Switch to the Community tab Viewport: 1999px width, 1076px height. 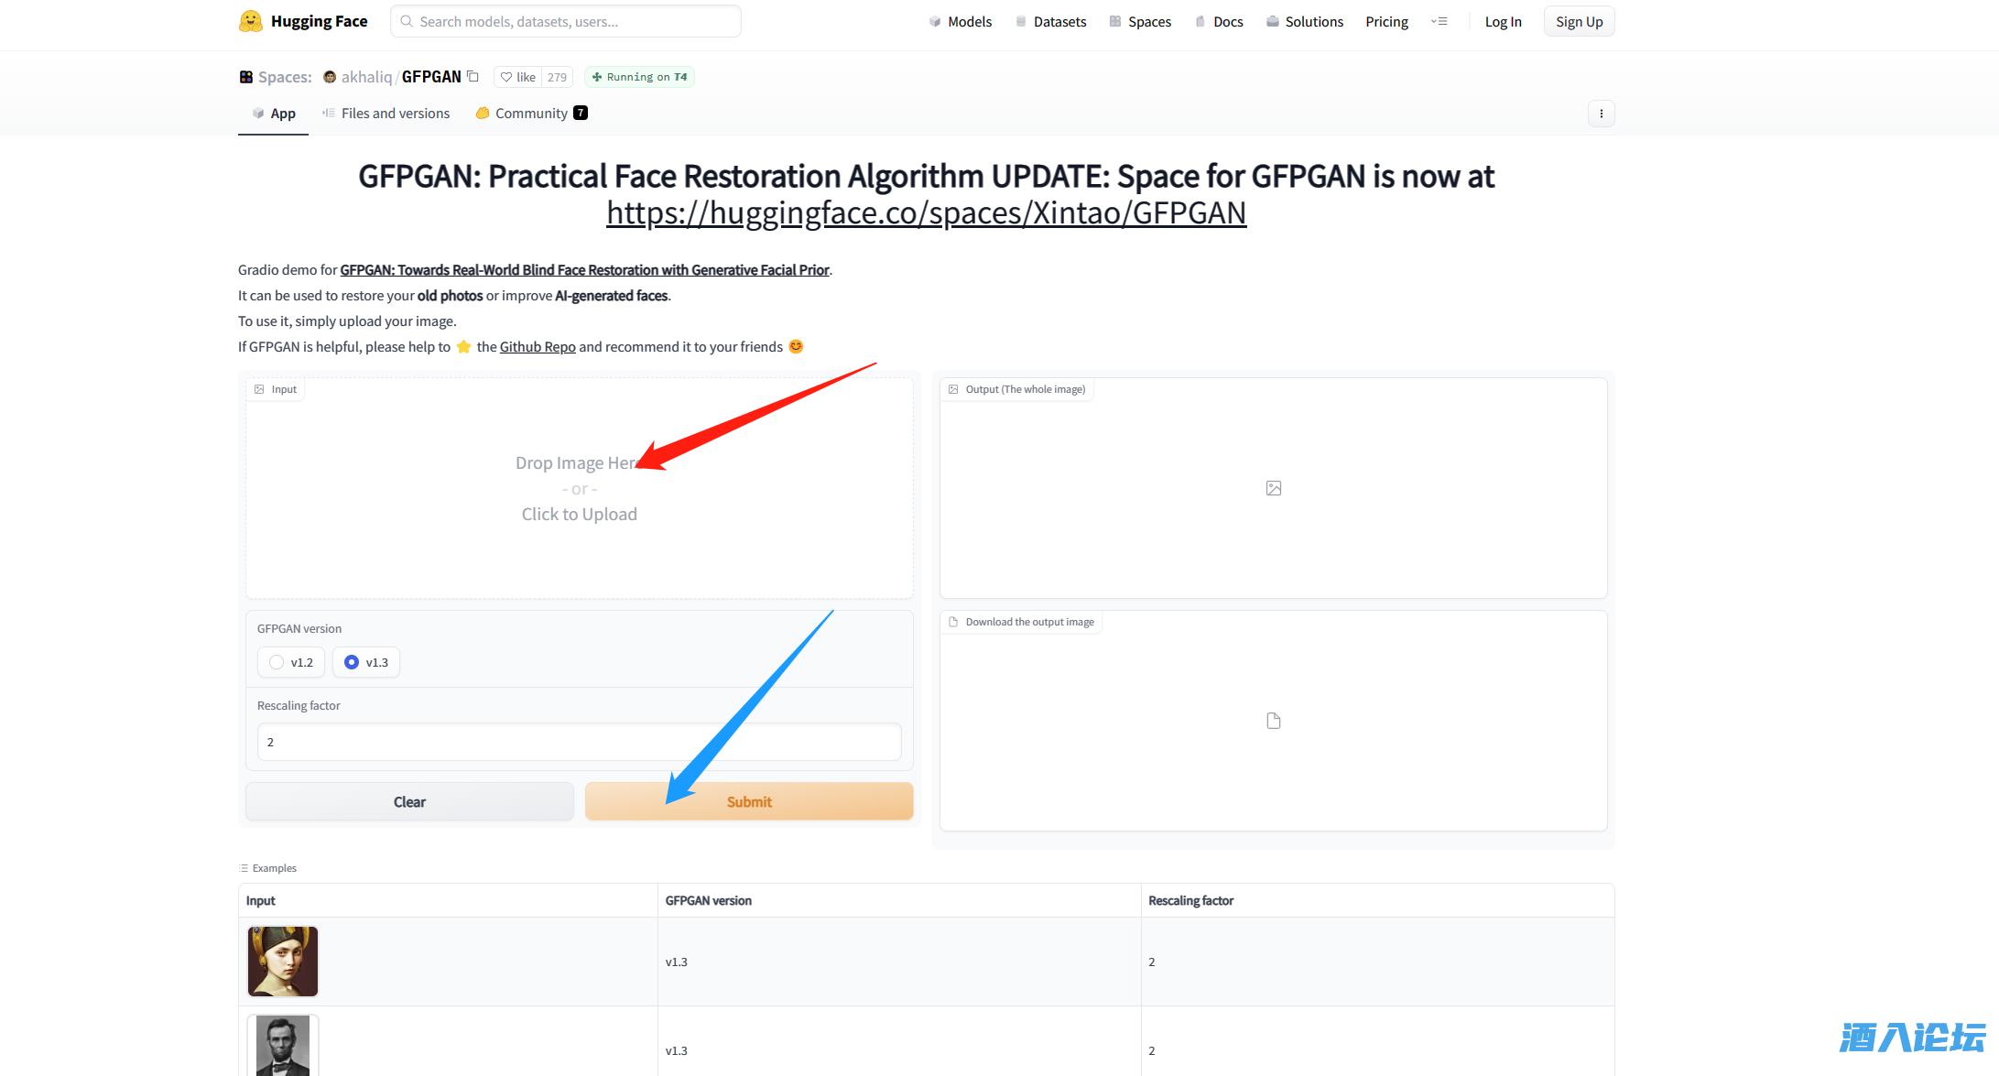pyautogui.click(x=531, y=114)
